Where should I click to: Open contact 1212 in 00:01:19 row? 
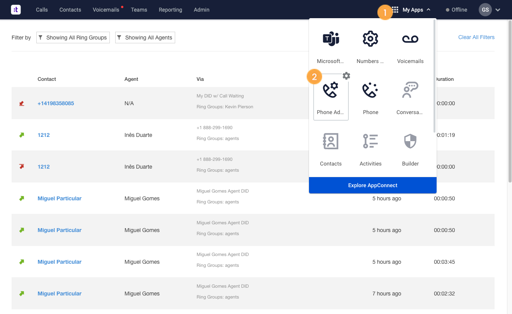(44, 135)
